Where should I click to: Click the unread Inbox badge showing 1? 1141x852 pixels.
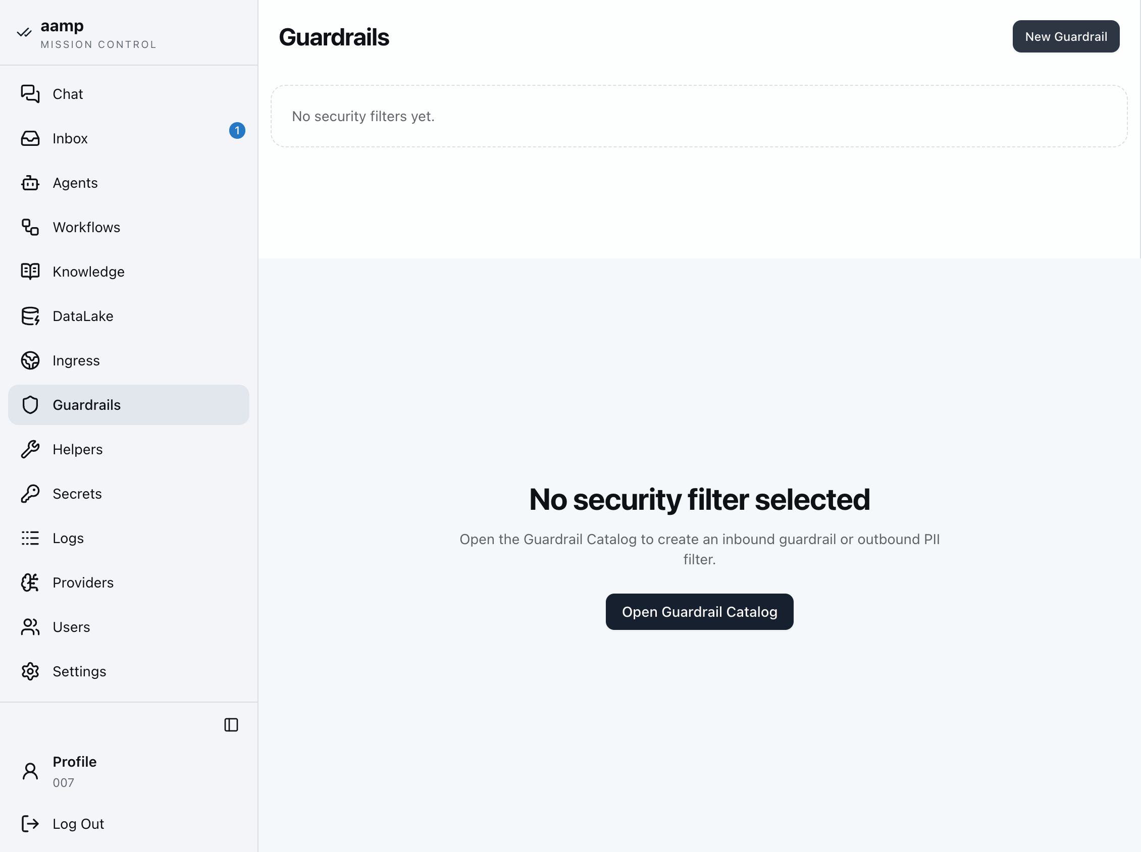[x=237, y=131]
